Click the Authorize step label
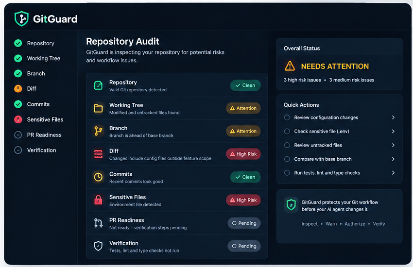The width and height of the screenshot is (413, 267). pyautogui.click(x=355, y=224)
